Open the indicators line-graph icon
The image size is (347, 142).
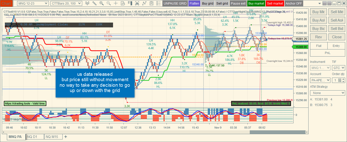(144, 3)
